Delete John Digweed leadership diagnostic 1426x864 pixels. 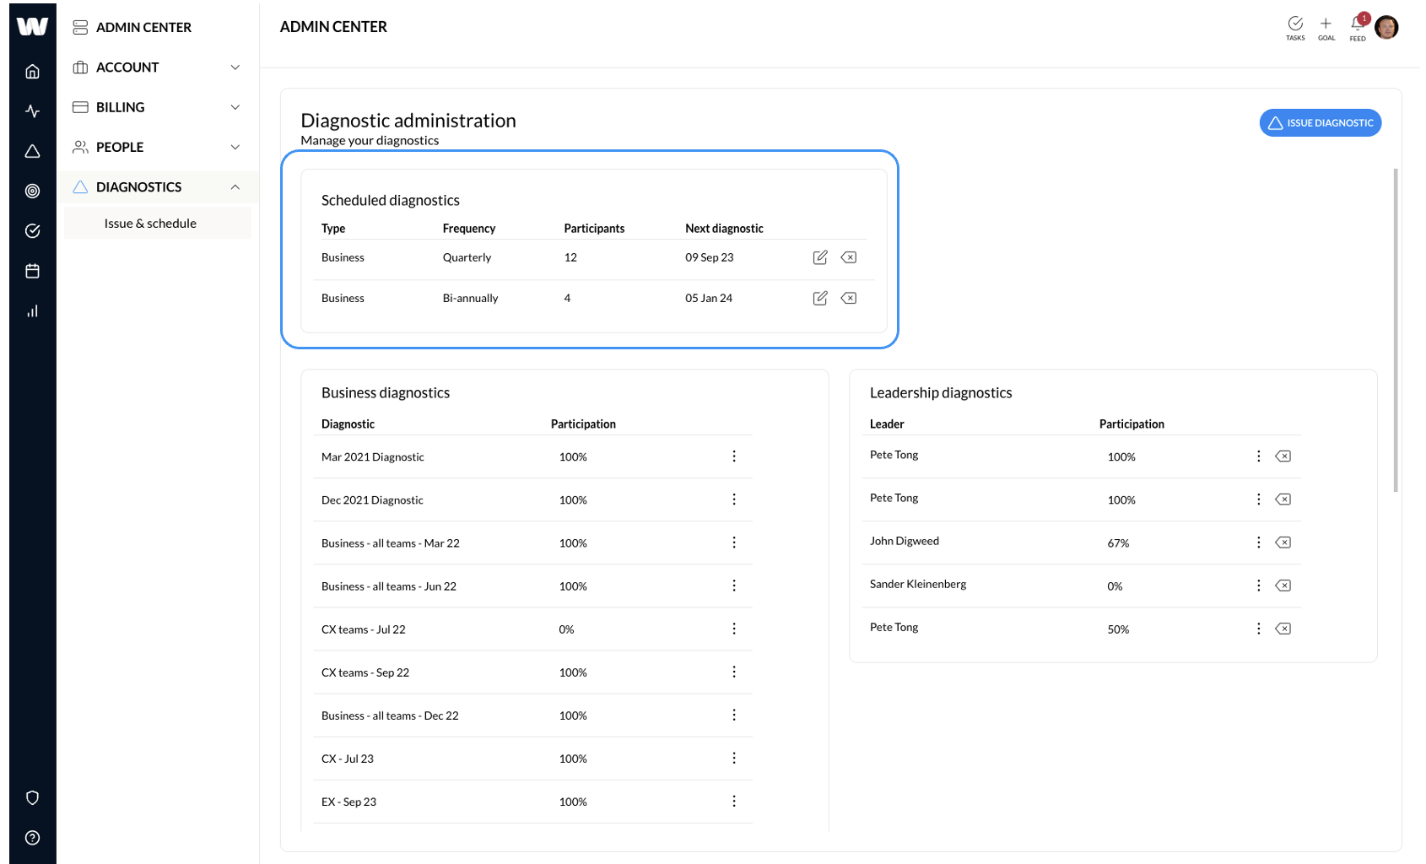[1283, 543]
